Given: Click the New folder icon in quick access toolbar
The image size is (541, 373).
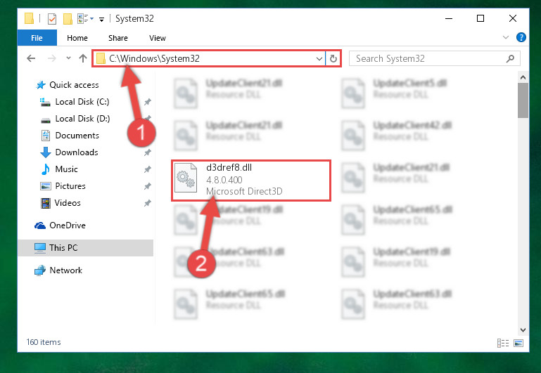Looking at the screenshot, I should (68, 18).
